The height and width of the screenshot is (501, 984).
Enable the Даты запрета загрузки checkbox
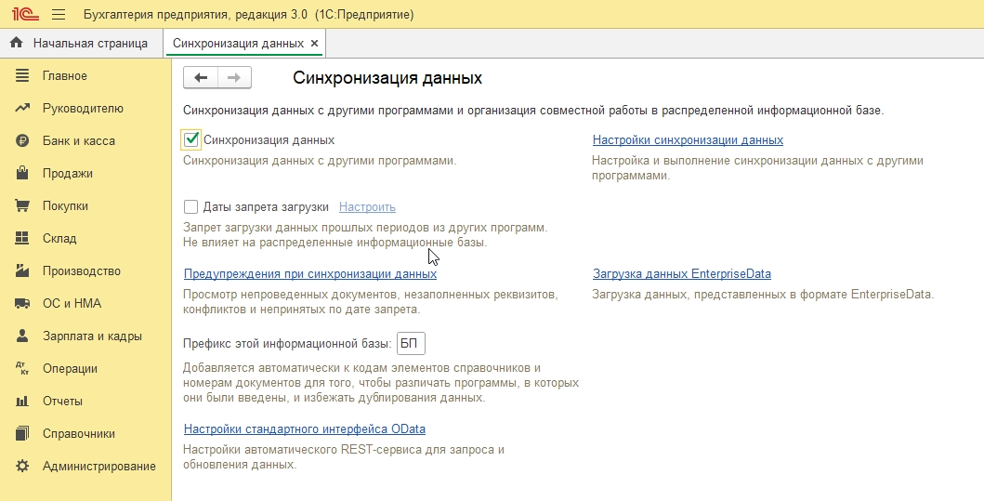pyautogui.click(x=191, y=207)
